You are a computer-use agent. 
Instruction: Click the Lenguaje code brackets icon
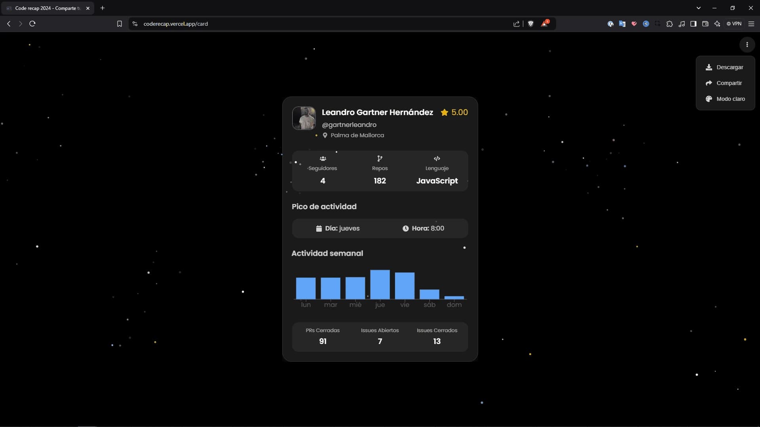pyautogui.click(x=437, y=159)
